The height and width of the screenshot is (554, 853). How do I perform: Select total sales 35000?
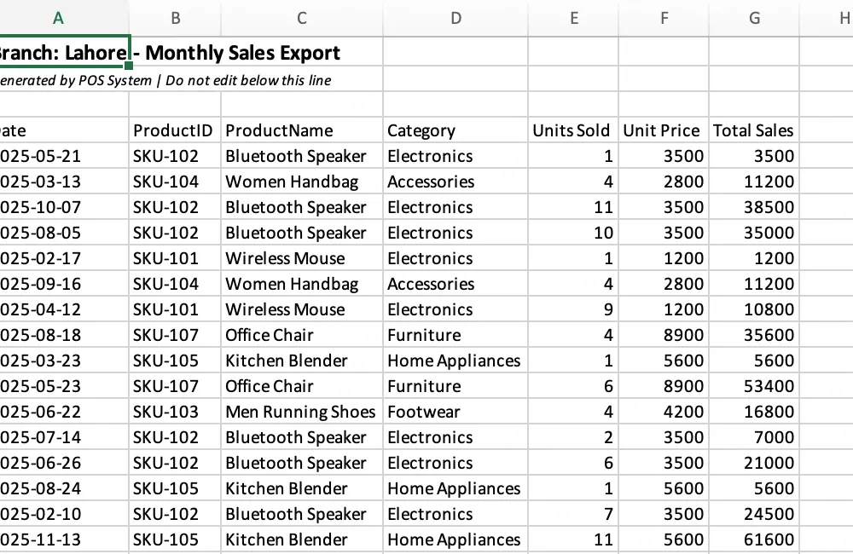coord(754,233)
